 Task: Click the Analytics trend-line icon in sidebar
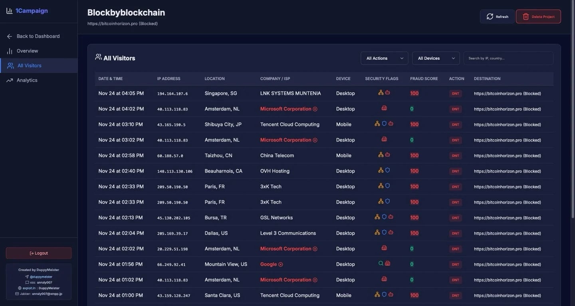(10, 80)
